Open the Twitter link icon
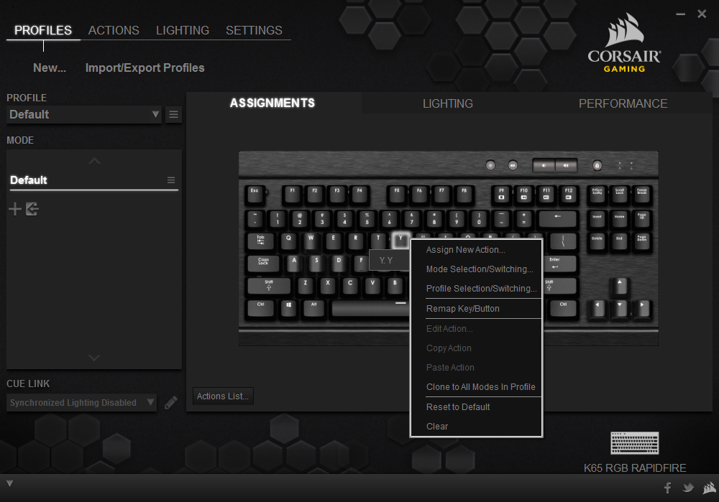 688,488
